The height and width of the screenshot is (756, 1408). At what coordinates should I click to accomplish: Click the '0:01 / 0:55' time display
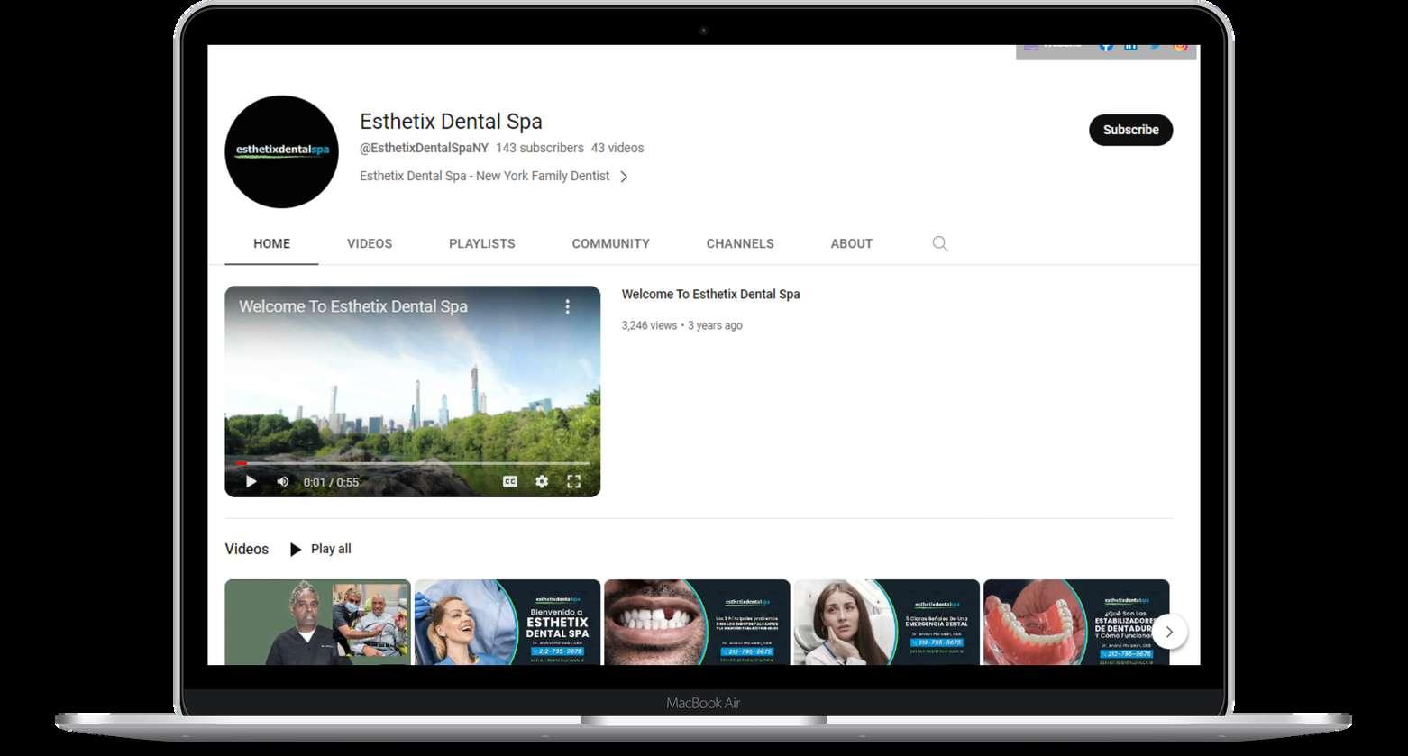point(331,482)
